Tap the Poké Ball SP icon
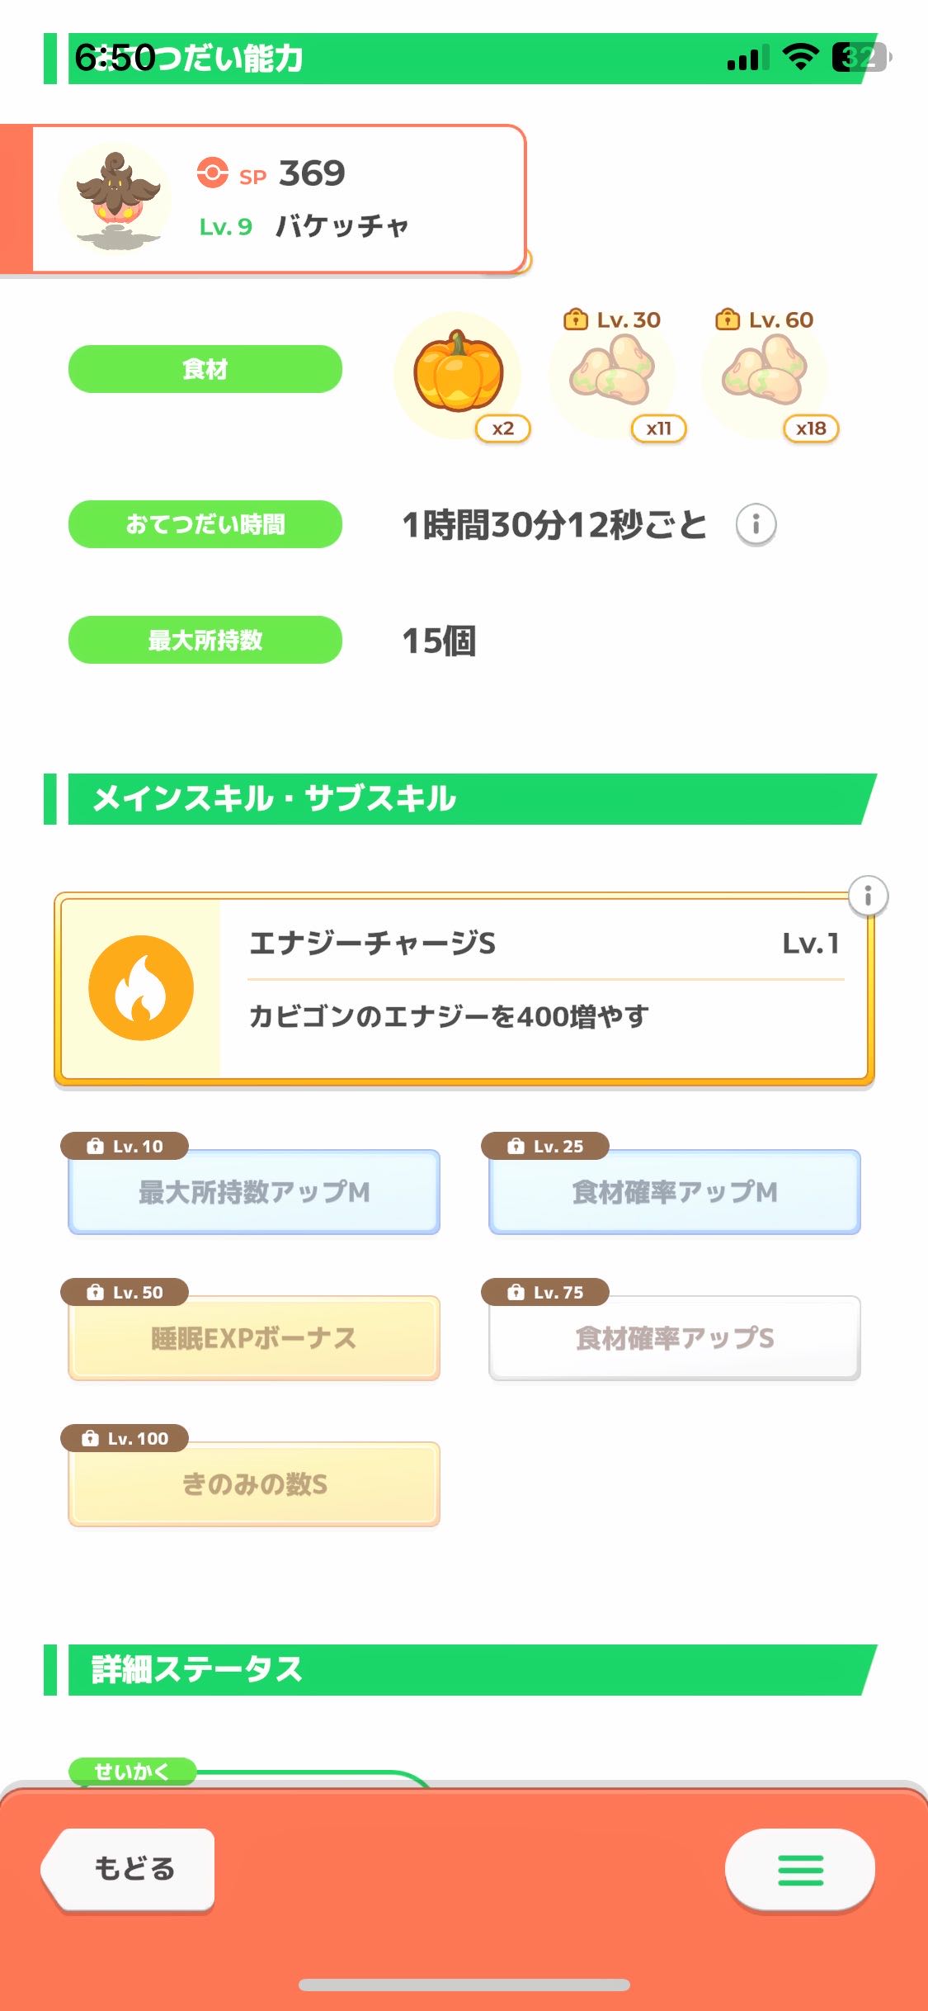 212,173
